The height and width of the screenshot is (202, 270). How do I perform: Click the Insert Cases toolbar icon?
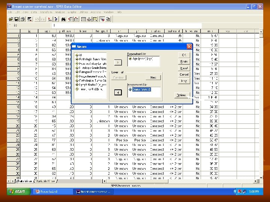70,19
